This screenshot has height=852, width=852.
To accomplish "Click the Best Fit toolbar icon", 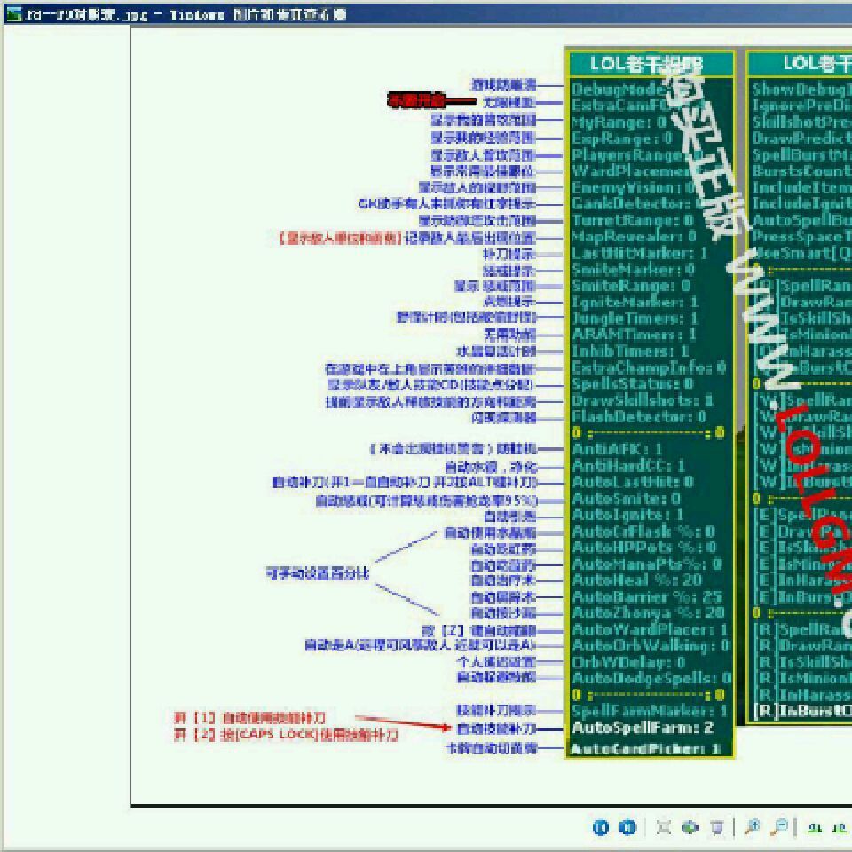I will click(664, 827).
